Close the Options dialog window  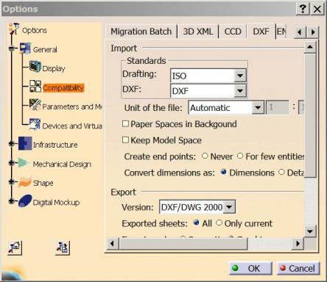[317, 9]
